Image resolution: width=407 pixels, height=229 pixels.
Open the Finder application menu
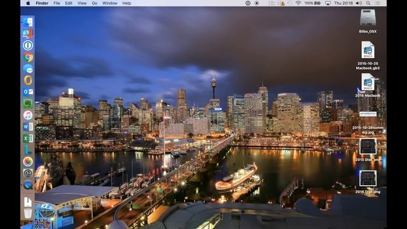pos(42,3)
